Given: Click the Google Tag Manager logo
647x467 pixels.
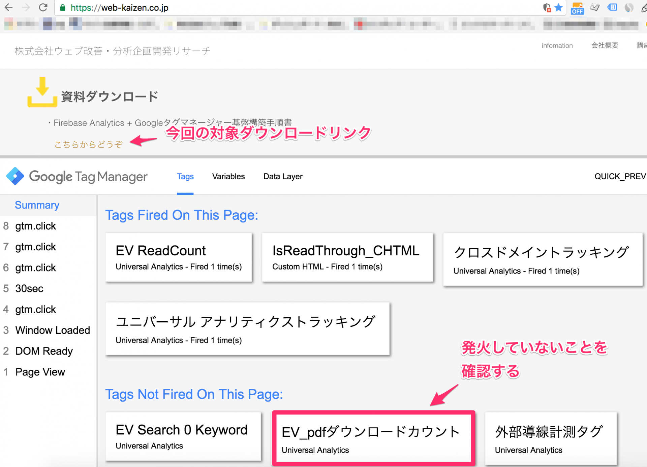Looking at the screenshot, I should point(76,176).
